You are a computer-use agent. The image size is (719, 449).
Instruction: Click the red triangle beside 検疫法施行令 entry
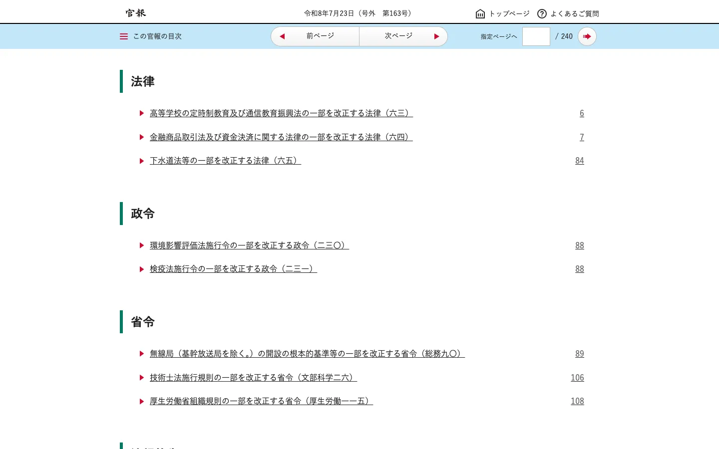click(x=142, y=269)
